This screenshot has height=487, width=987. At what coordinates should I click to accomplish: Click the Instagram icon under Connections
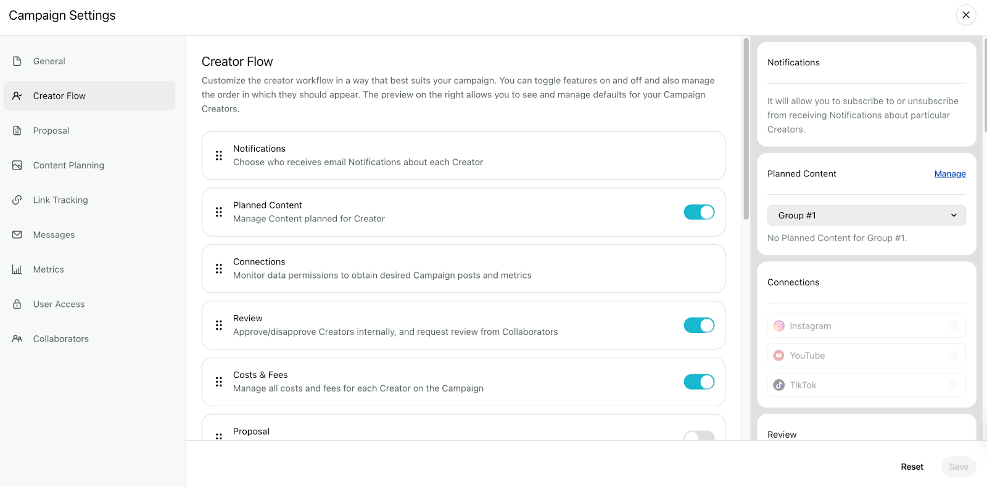click(778, 325)
